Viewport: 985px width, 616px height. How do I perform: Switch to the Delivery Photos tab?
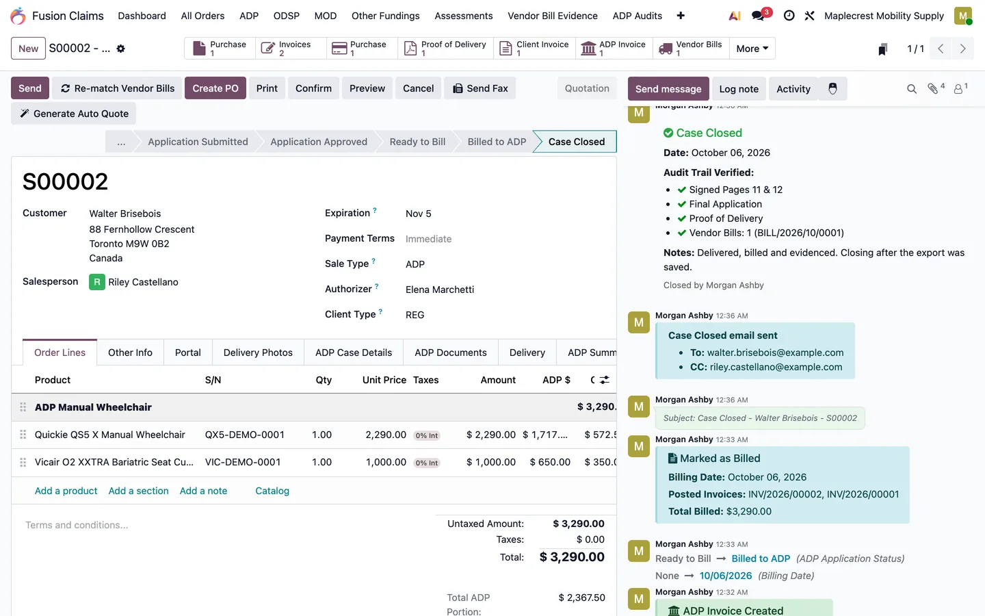258,352
